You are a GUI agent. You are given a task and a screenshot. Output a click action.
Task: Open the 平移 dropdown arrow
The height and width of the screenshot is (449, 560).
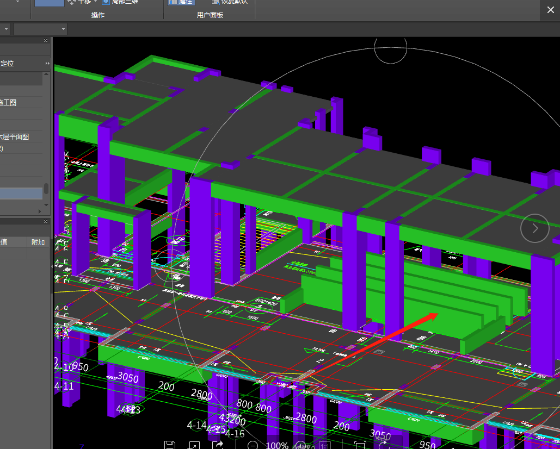pos(95,2)
